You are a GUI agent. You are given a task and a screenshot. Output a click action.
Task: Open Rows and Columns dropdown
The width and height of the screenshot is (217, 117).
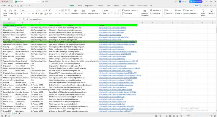[x=130, y=10]
